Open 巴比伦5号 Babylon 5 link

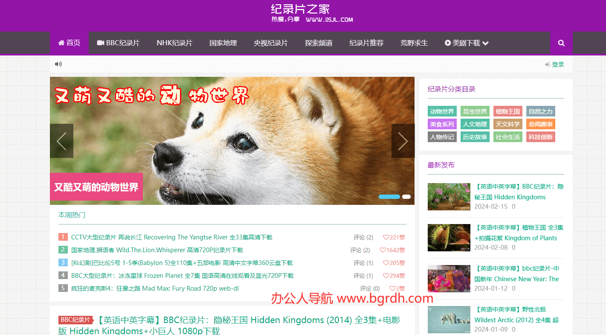182,263
